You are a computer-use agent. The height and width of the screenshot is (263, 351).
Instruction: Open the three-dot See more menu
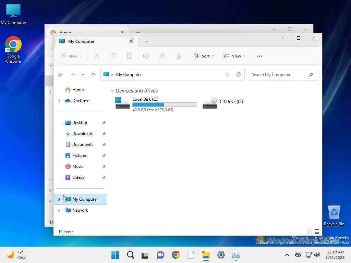259,56
